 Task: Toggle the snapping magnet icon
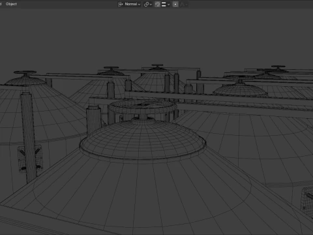pos(157,4)
